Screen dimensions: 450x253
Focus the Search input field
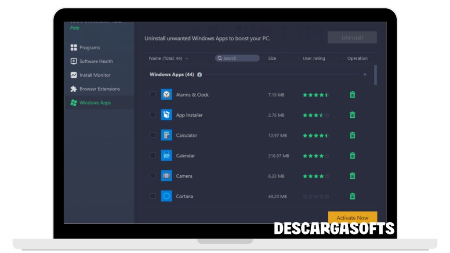(x=237, y=58)
